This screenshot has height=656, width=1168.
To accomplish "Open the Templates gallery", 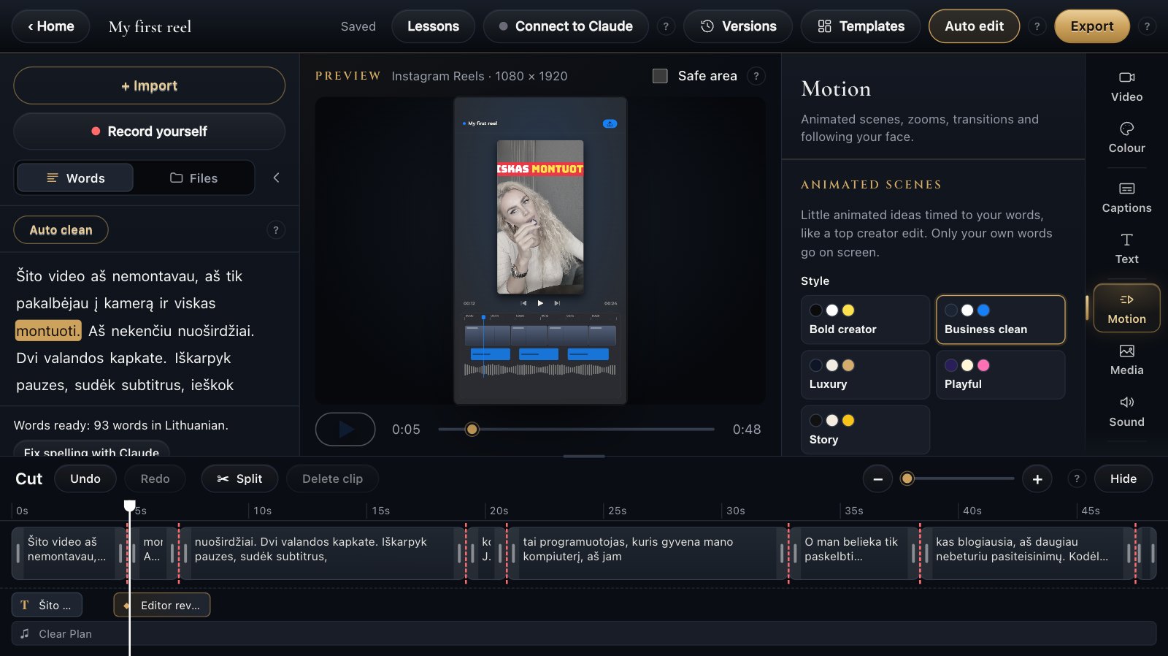I will coord(861,26).
